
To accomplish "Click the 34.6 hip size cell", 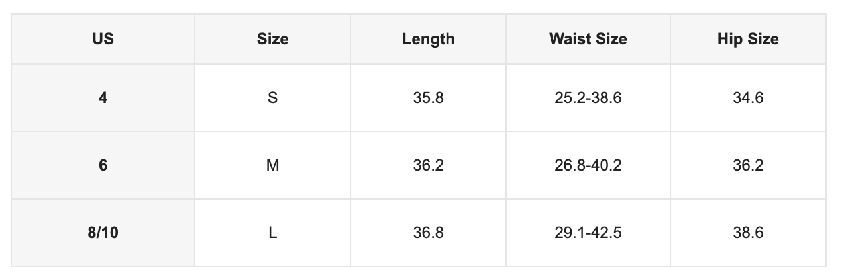I will click(748, 98).
